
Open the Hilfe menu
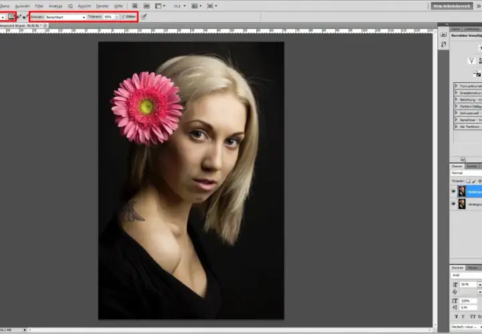point(118,6)
